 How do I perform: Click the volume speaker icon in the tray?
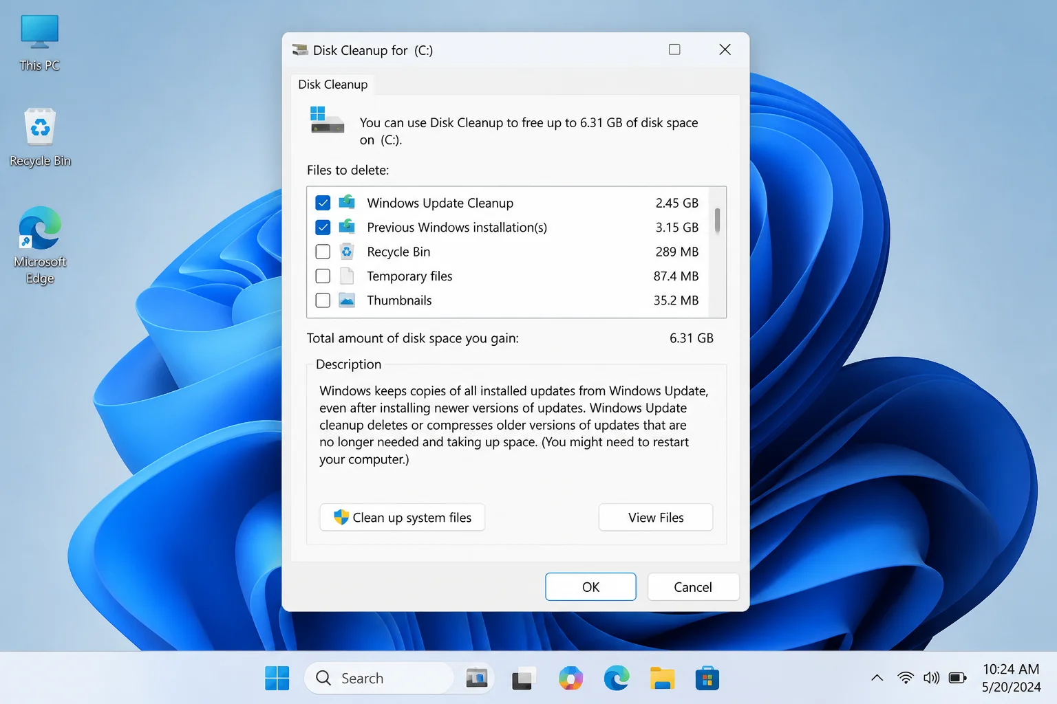point(931,678)
